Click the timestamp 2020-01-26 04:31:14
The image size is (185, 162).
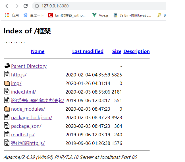(x=88, y=83)
